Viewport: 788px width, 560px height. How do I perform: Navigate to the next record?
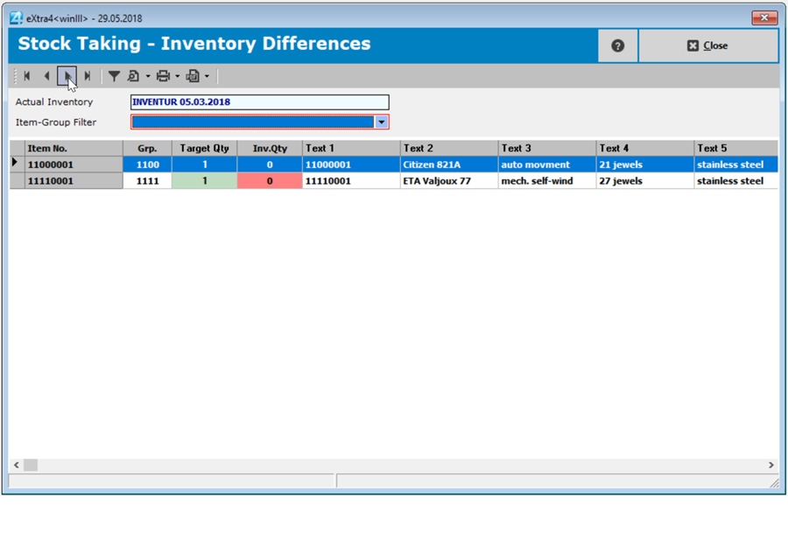(x=68, y=76)
